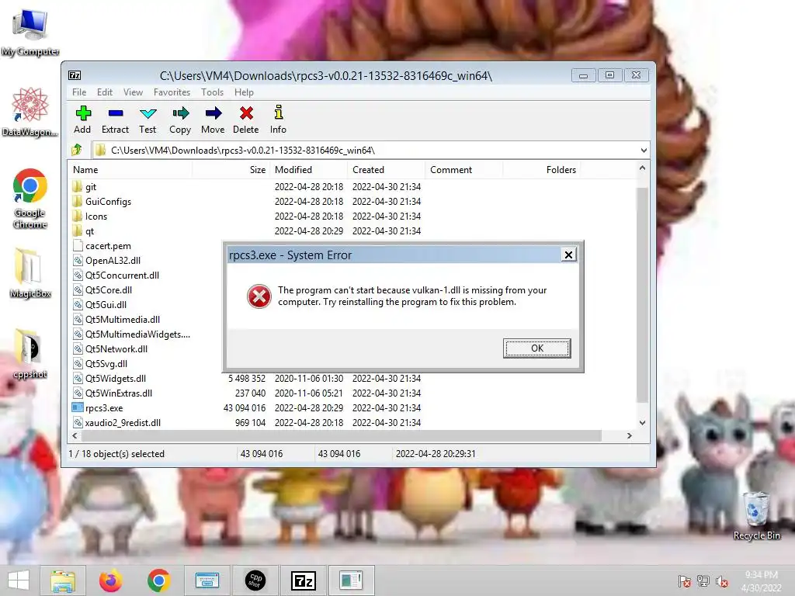Select the git folder icon
Image resolution: width=795 pixels, height=596 pixels.
pyautogui.click(x=77, y=186)
